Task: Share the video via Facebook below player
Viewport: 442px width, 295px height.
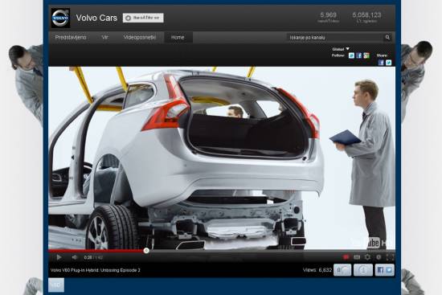Action: point(380,270)
